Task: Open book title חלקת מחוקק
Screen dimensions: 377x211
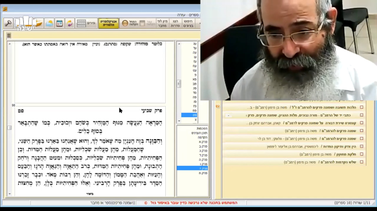Action: (x=346, y=154)
